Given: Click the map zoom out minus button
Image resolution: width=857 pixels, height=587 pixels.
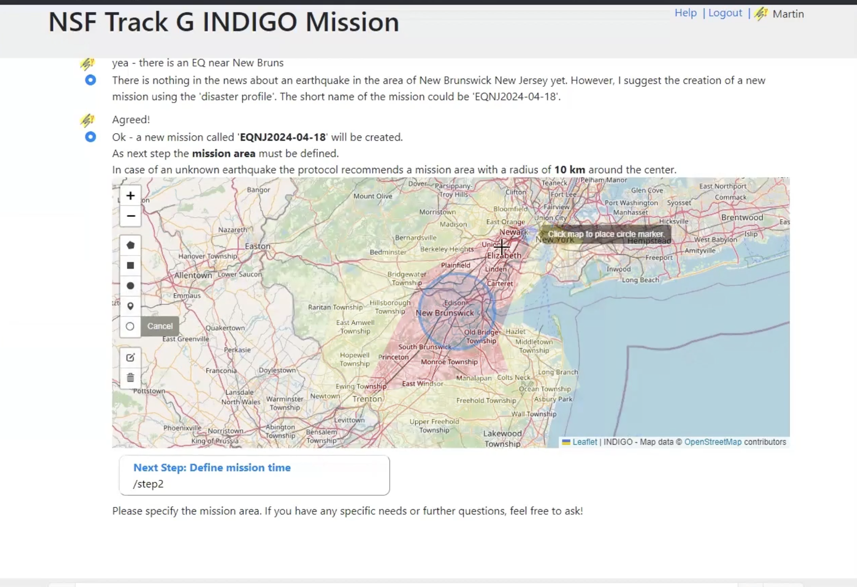Looking at the screenshot, I should (x=131, y=216).
